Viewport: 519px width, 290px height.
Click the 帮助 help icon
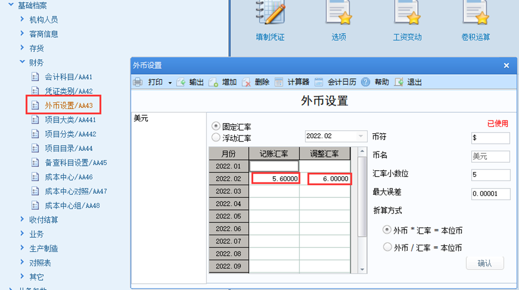[365, 82]
